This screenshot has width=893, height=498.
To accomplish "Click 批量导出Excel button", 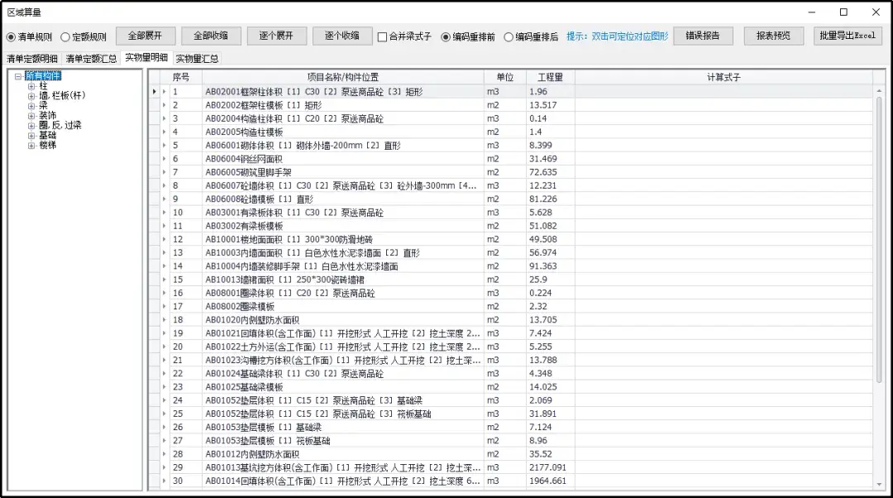I will (848, 36).
